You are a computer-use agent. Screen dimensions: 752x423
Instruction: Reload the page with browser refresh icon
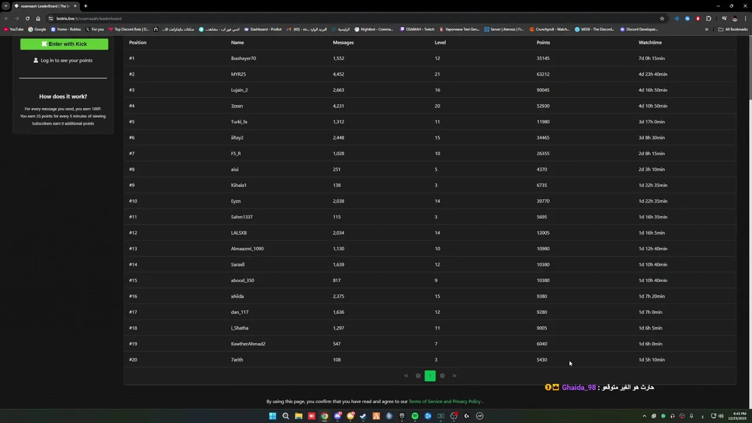27,18
